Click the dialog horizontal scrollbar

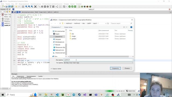tap(99, 57)
